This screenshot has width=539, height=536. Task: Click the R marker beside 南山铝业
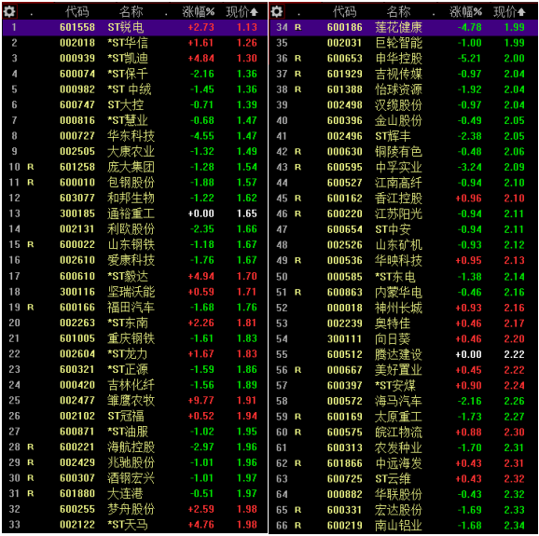coord(297,526)
